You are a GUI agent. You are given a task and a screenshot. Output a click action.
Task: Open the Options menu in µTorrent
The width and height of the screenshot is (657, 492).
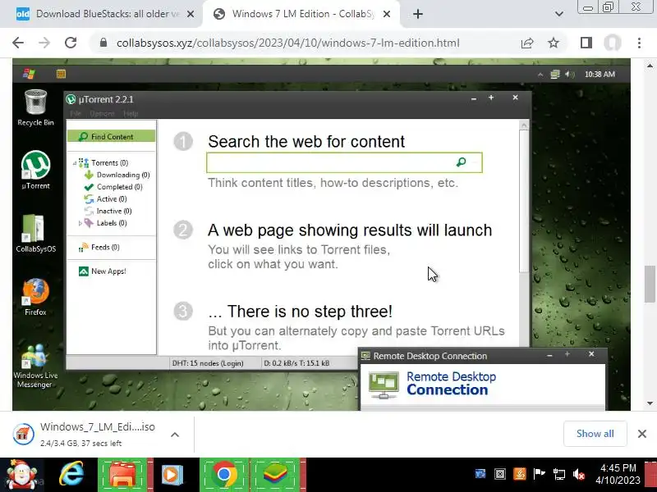pyautogui.click(x=102, y=113)
